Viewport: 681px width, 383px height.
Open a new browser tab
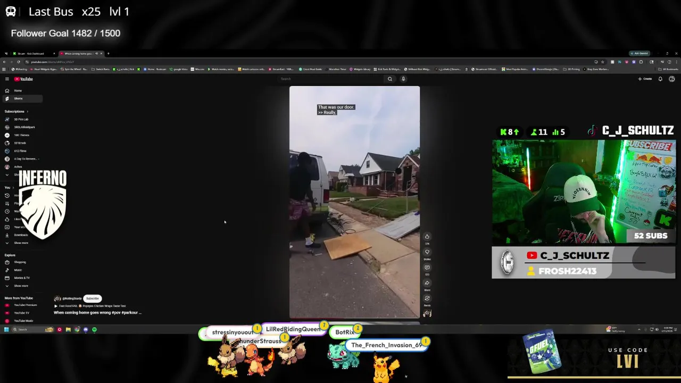coord(108,53)
